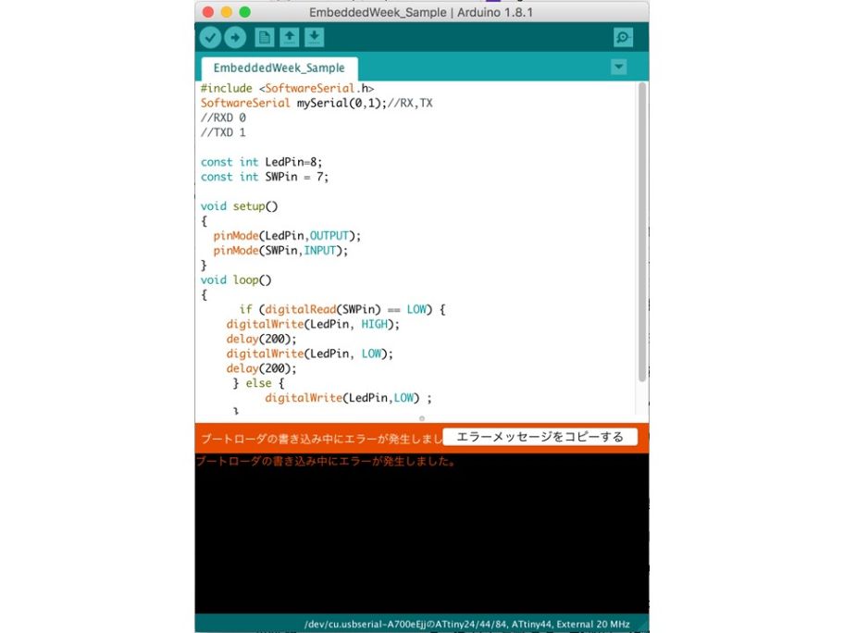
Task: Click the //RXD 0 comment line
Action: [x=223, y=118]
